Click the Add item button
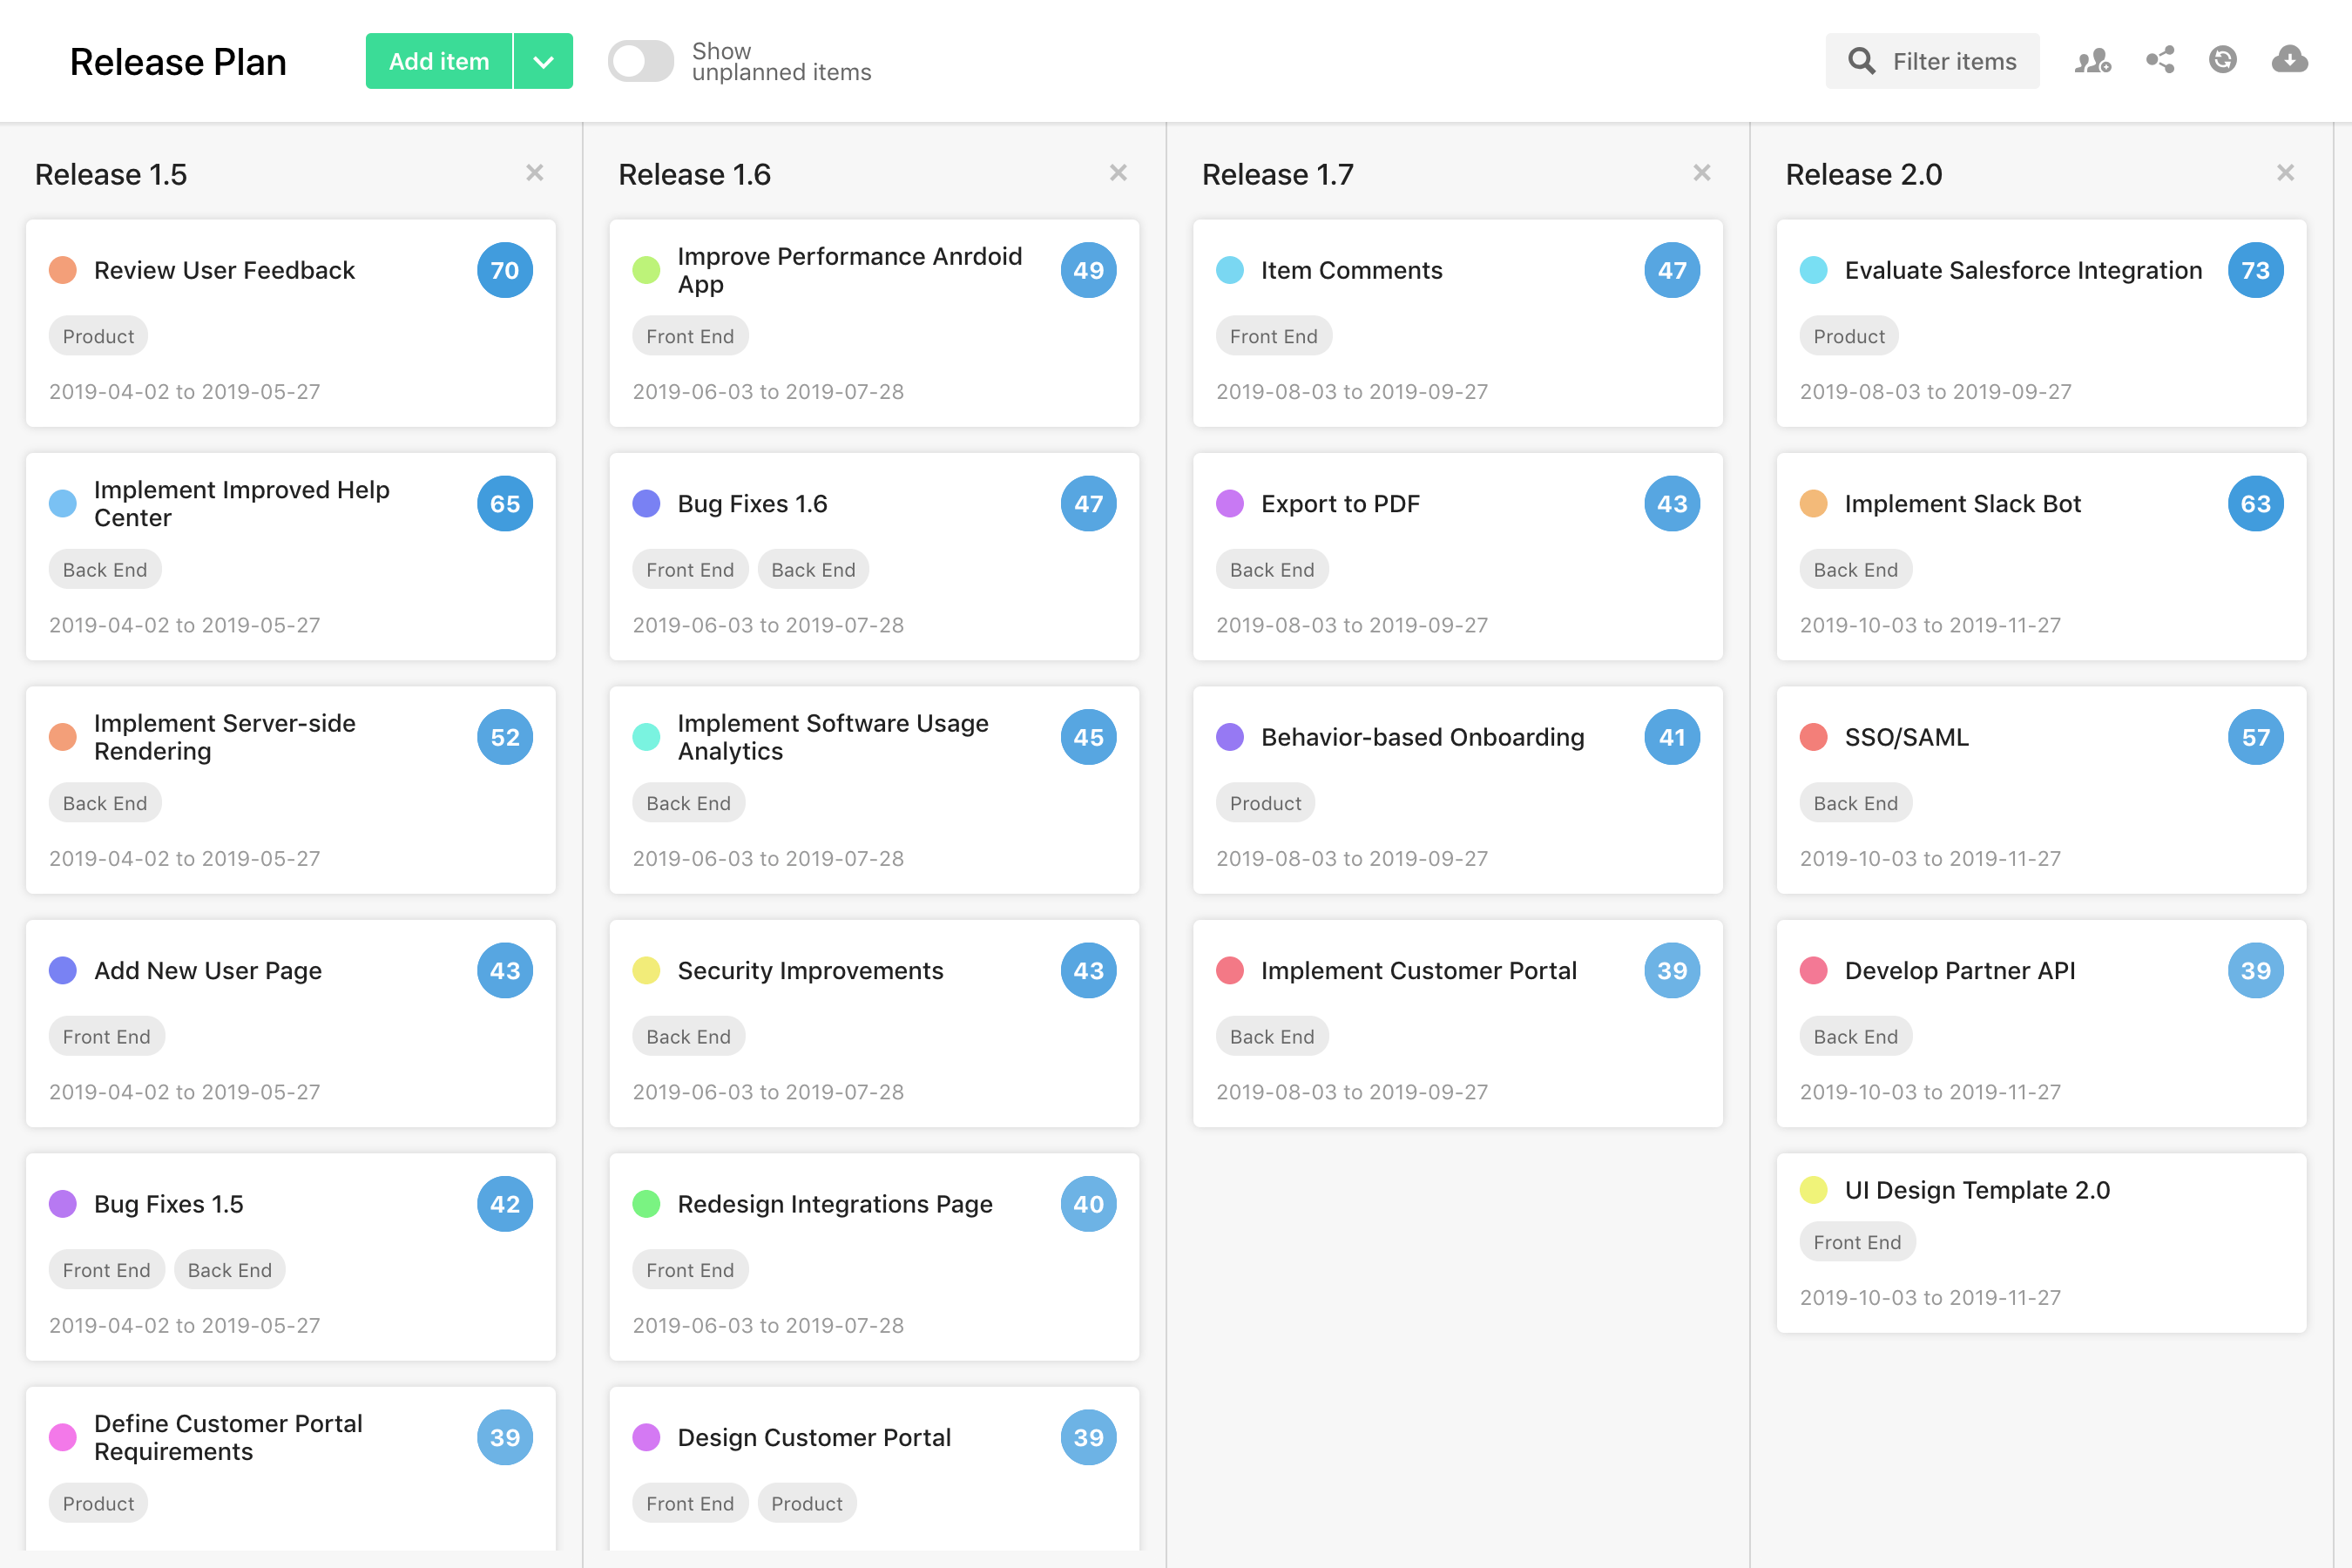Screen dimensions: 2352x1568 (437, 61)
